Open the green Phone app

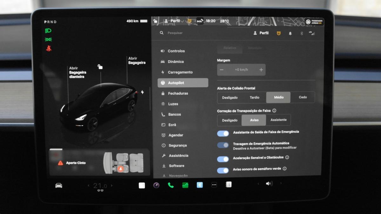171,185
